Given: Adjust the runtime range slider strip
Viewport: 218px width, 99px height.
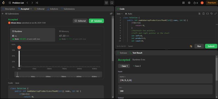Looking at the screenshot, I should point(58,74).
